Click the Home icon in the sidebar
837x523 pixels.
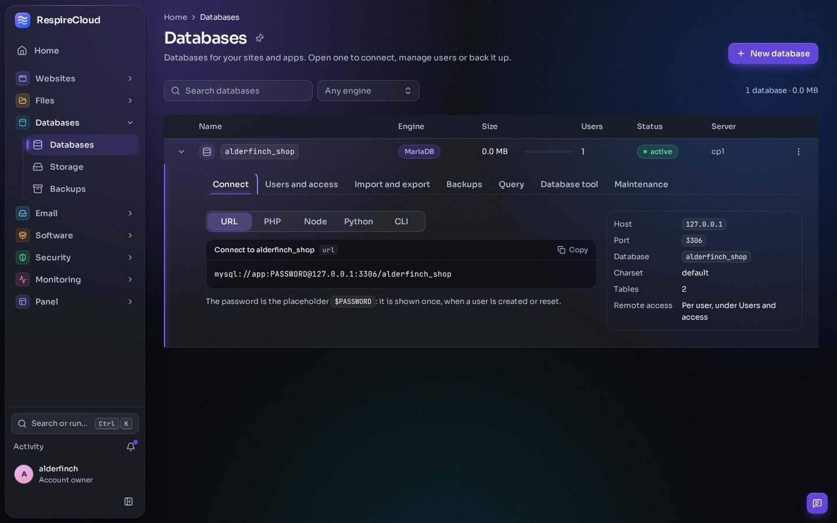coord(22,51)
